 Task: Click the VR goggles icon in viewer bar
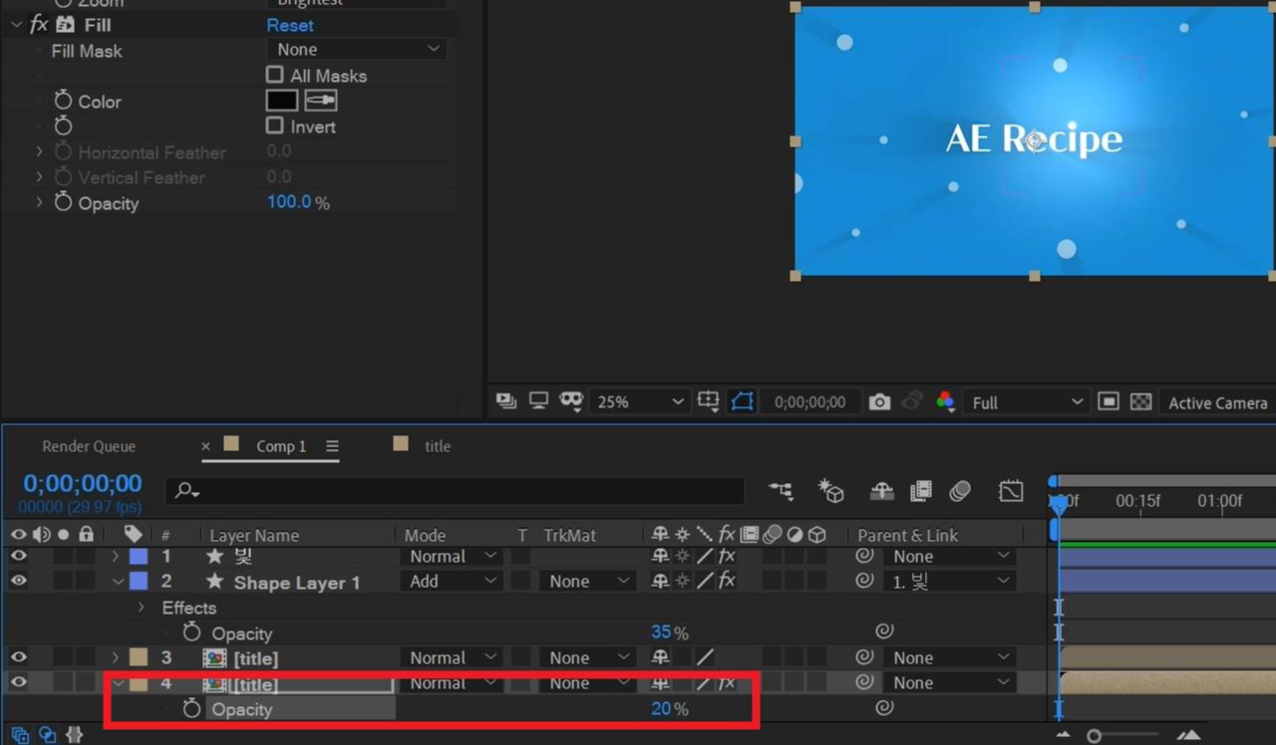point(570,401)
